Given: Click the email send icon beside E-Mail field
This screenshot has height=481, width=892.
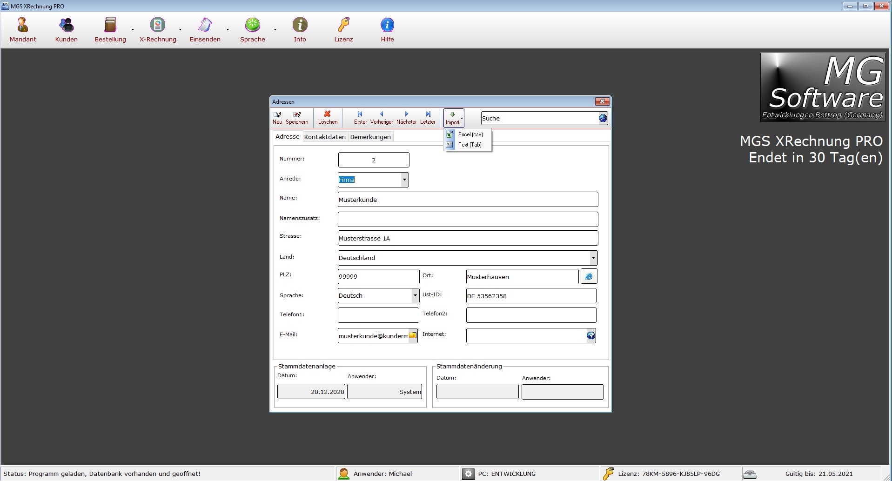Looking at the screenshot, I should [x=413, y=335].
